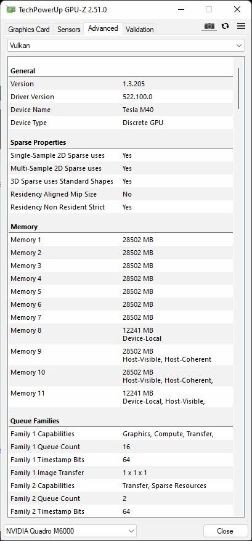Click the refresh arrows icon
Viewport: 252px width, 541px height.
click(225, 26)
